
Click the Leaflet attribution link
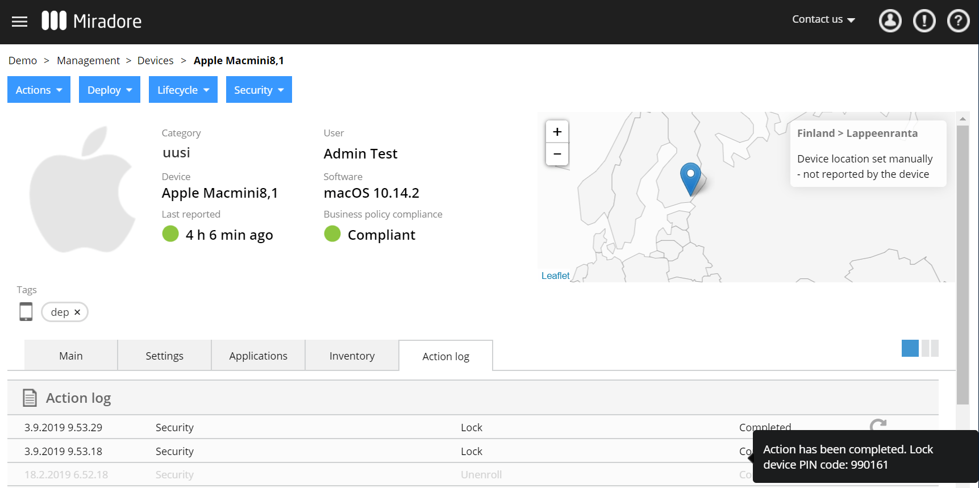click(x=555, y=276)
